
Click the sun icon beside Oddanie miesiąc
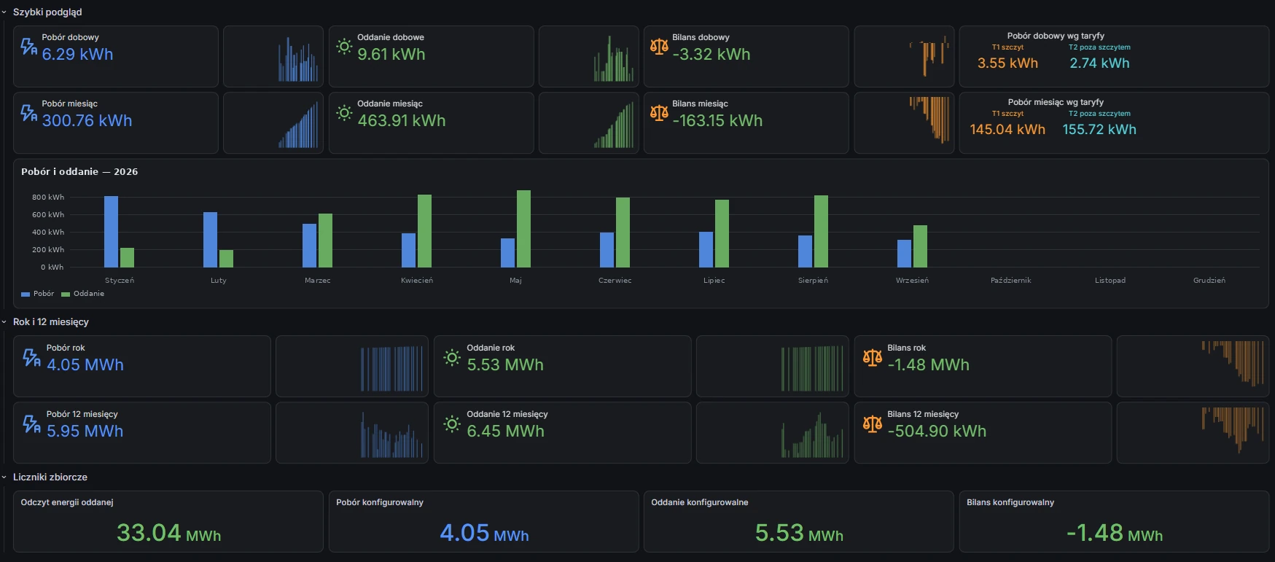[344, 113]
